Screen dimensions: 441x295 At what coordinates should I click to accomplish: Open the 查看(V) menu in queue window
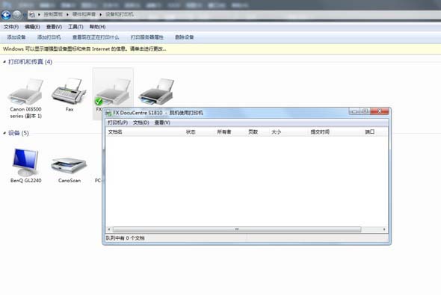[162, 122]
